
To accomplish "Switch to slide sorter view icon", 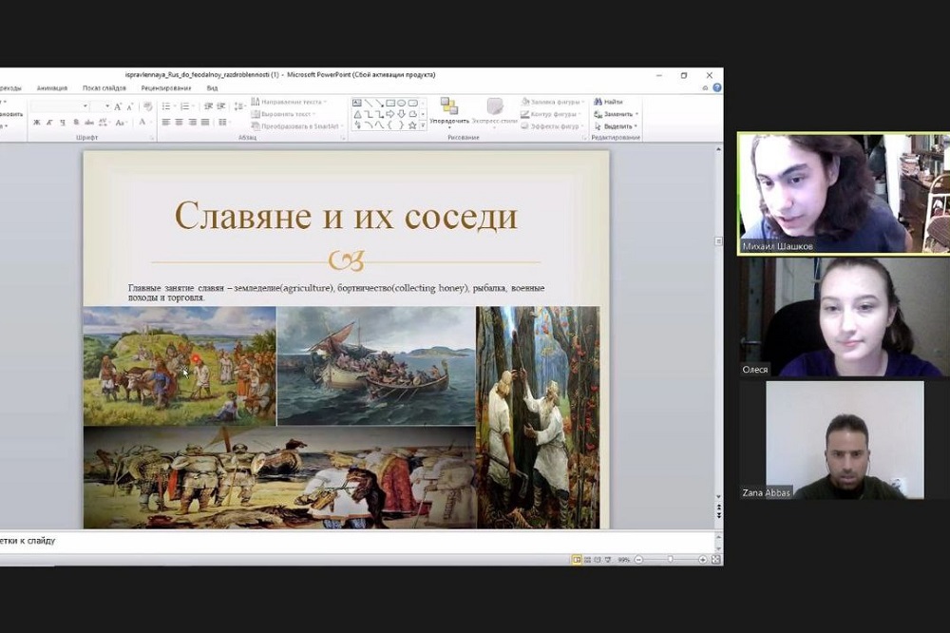I will pos(589,560).
